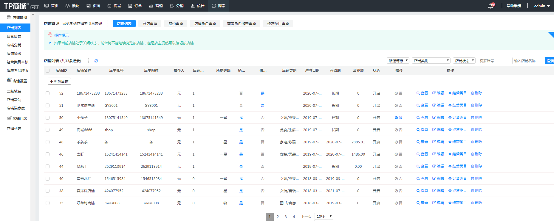The image size is (554, 221).
Task: Click the 经营类目 gear icon for store 48
Action: pyautogui.click(x=450, y=142)
